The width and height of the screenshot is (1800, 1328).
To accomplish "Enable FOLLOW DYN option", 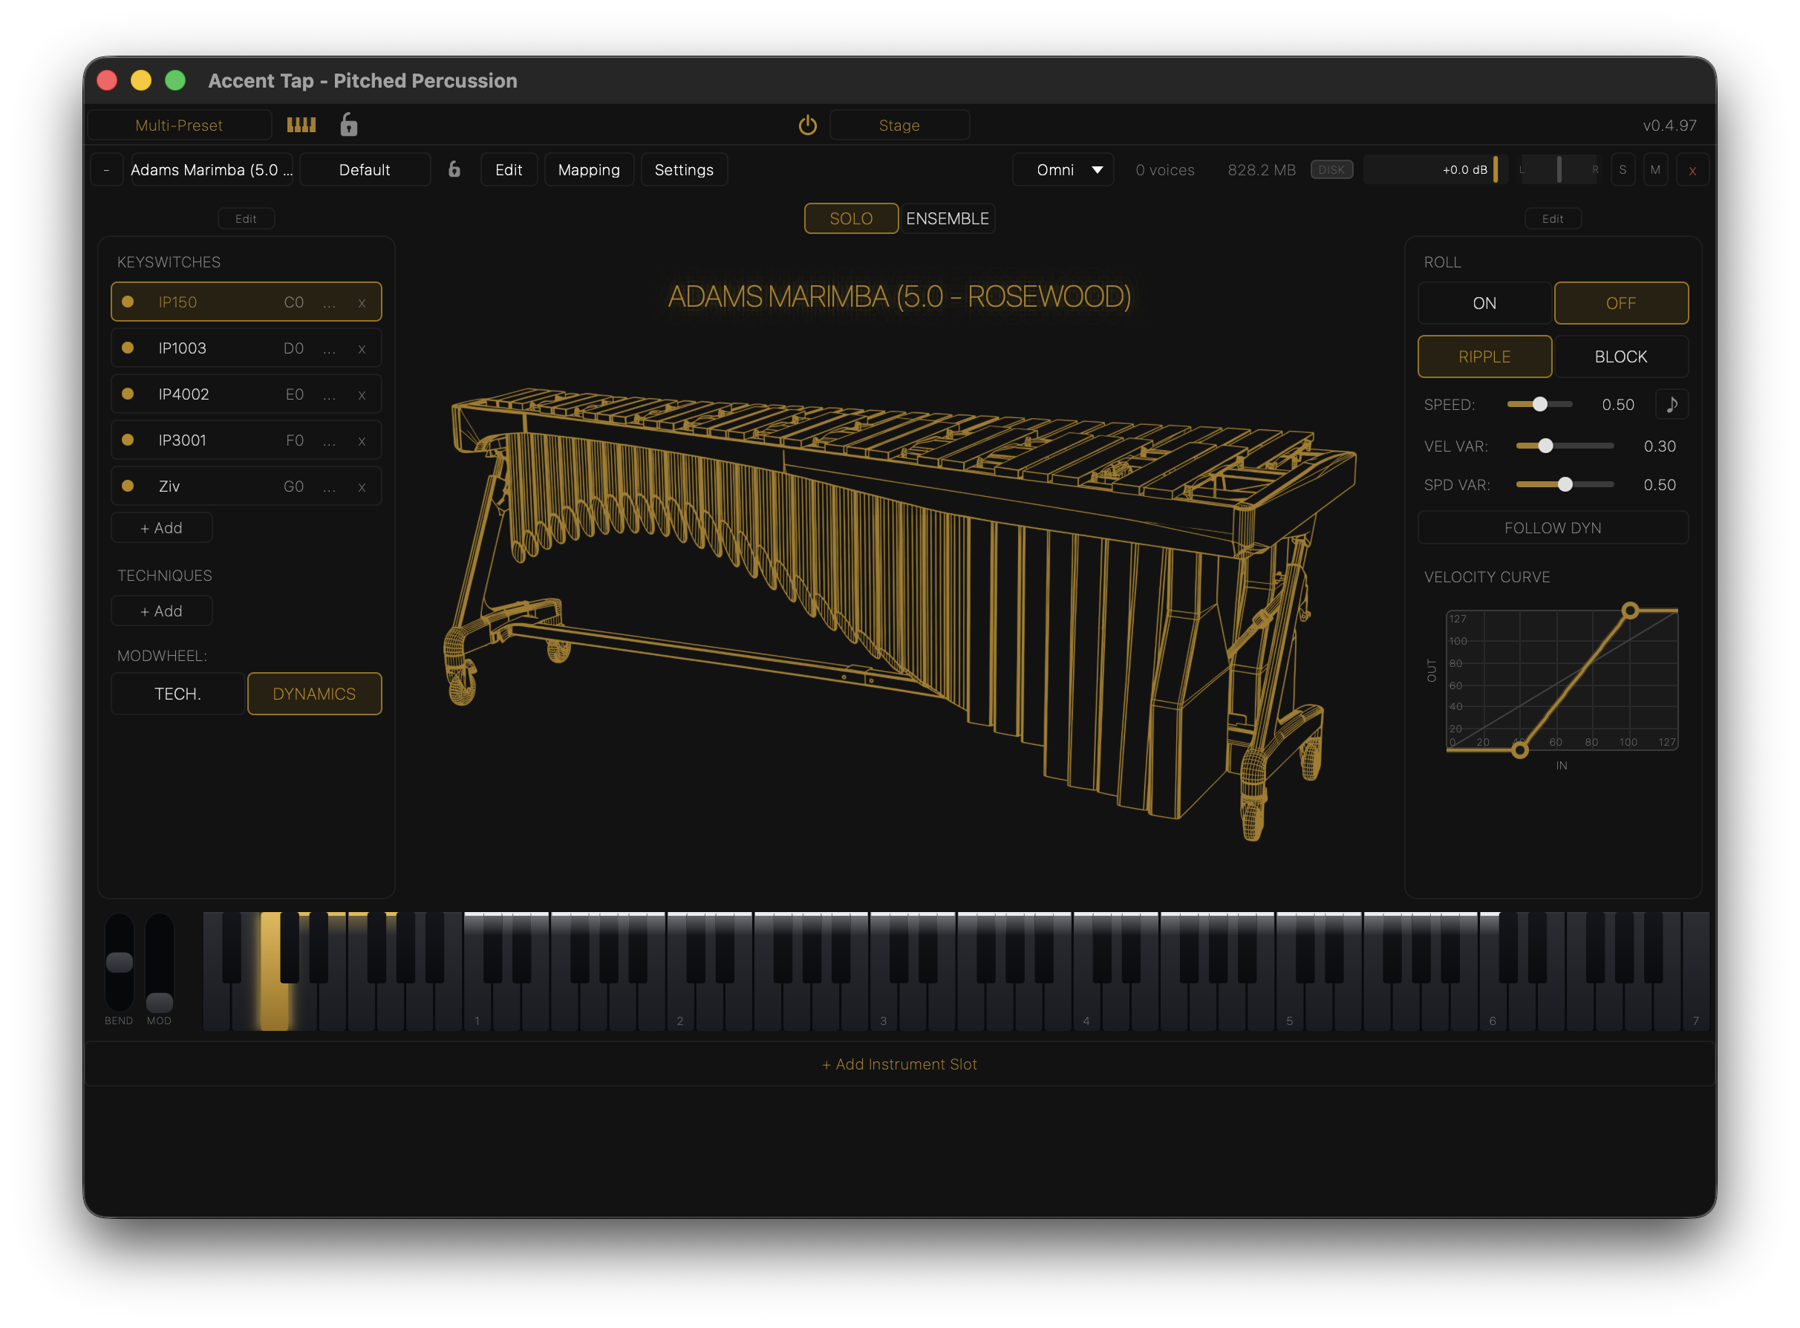I will (x=1553, y=528).
